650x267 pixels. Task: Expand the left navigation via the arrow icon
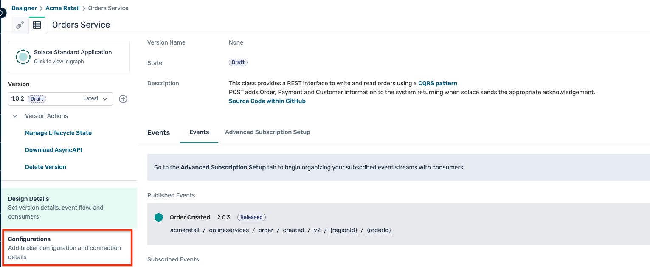coord(2,12)
